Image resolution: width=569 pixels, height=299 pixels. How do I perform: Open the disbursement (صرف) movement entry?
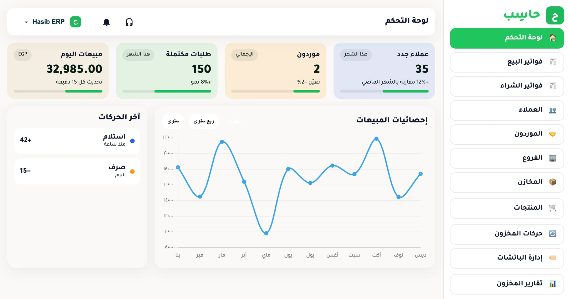click(x=77, y=171)
